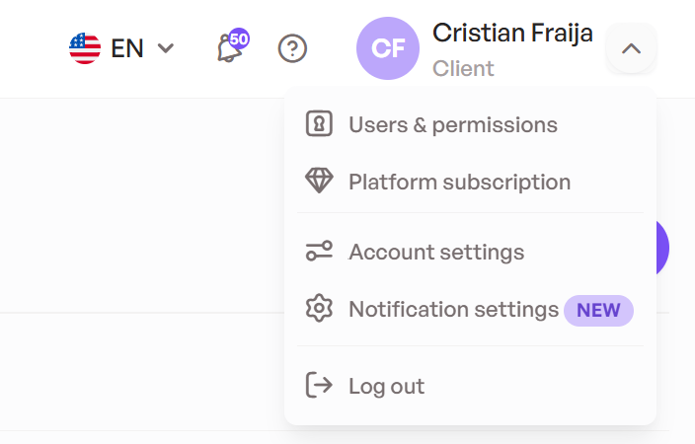Viewport: 695px width, 444px height.
Task: Click the Cristian Fraija user name
Action: [x=512, y=34]
